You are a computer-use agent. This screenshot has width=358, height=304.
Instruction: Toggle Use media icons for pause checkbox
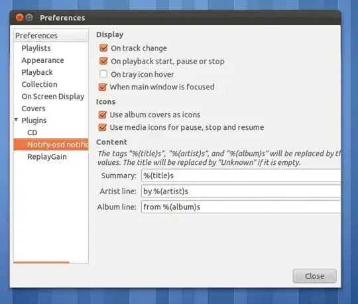pos(103,127)
